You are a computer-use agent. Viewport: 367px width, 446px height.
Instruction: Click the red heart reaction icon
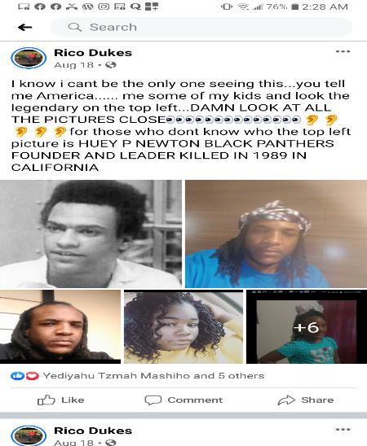32,376
